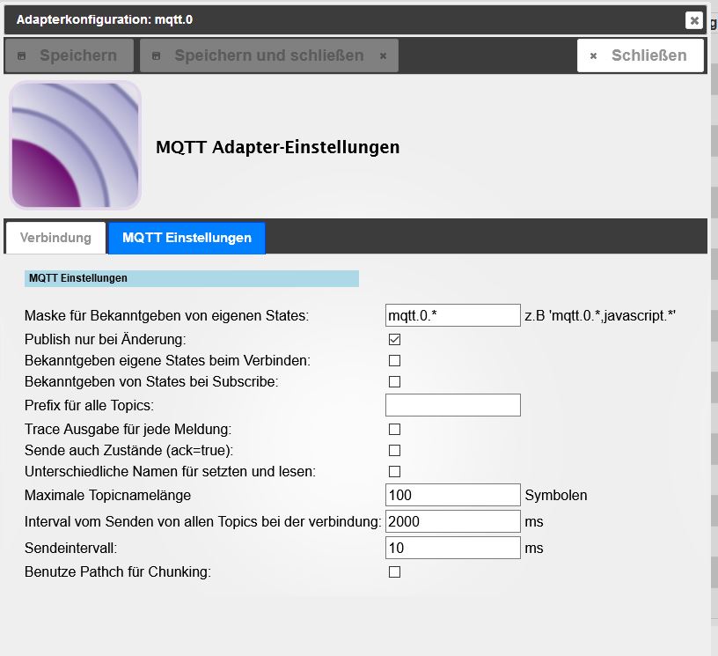
Task: Click the disk icon in Speichern und schließen
Action: [156, 55]
